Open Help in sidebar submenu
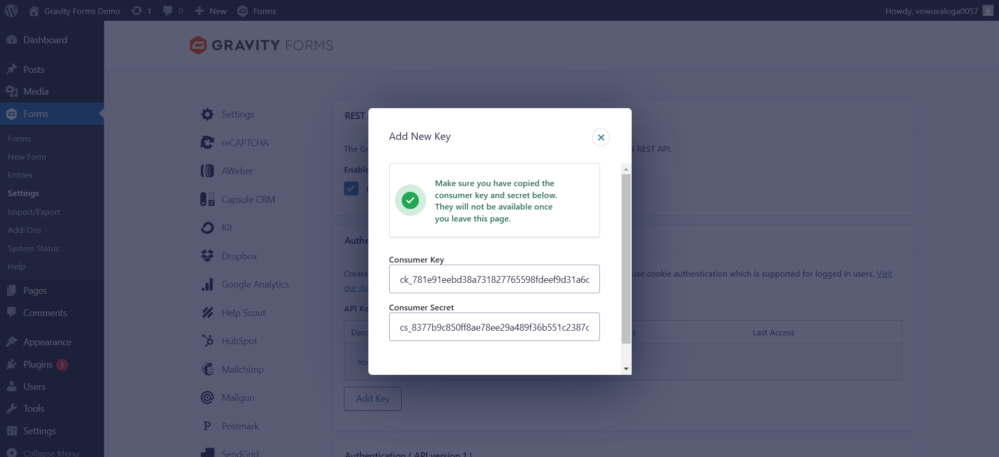This screenshot has width=999, height=457. click(16, 267)
